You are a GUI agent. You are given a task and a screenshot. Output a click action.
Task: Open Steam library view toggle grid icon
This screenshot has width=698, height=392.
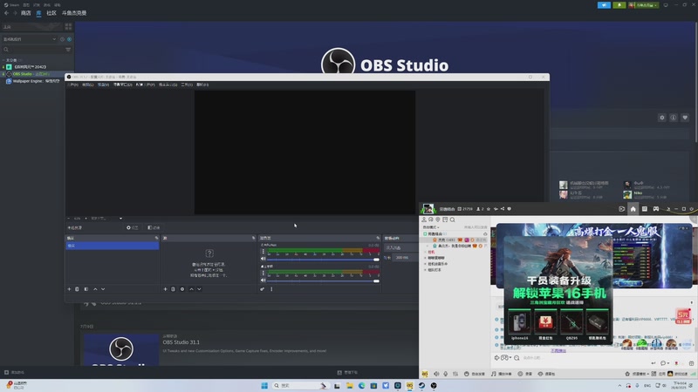click(x=68, y=27)
